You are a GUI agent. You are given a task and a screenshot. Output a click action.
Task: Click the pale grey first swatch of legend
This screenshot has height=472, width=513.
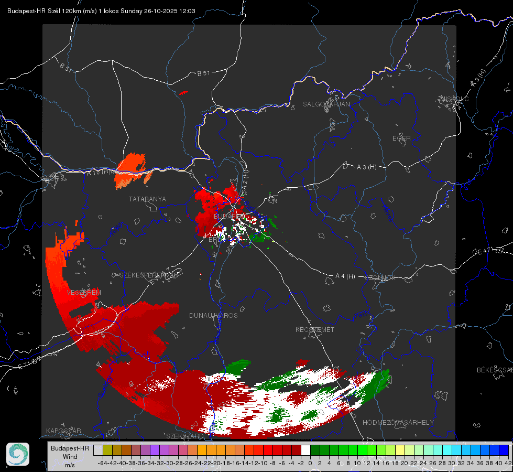pos(98,450)
